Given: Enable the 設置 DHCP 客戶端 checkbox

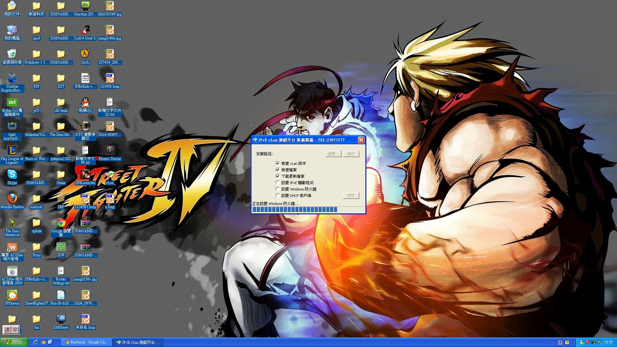Looking at the screenshot, I should click(278, 195).
